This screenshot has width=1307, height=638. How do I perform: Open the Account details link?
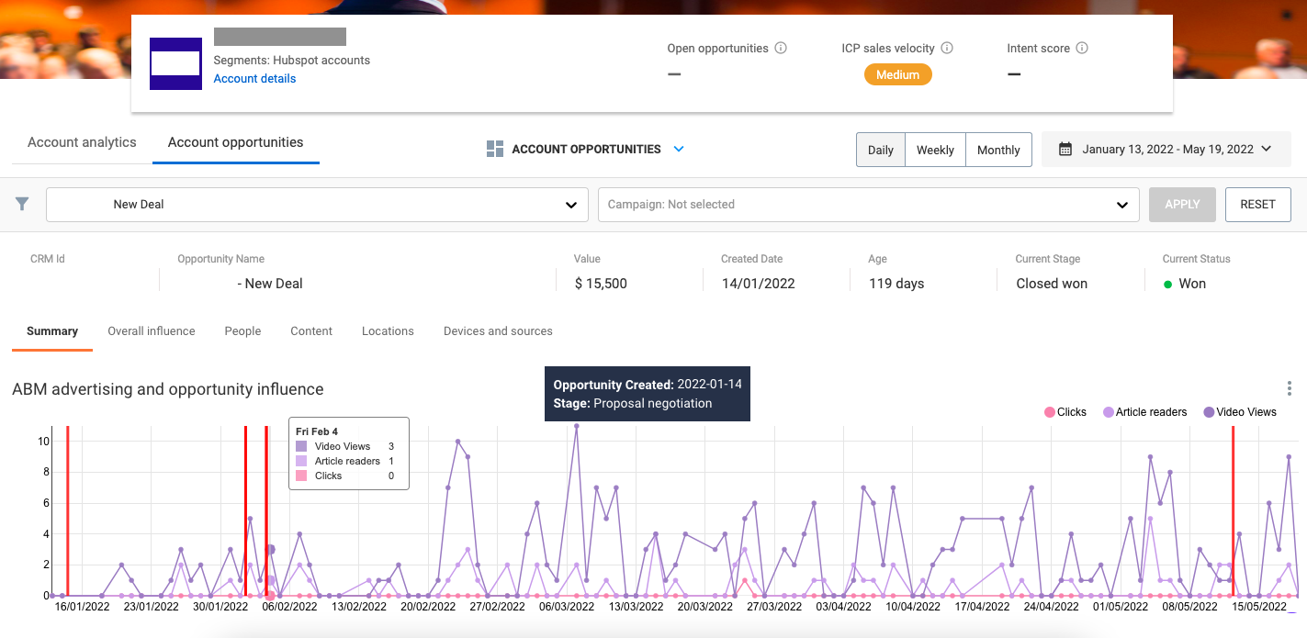(x=254, y=79)
